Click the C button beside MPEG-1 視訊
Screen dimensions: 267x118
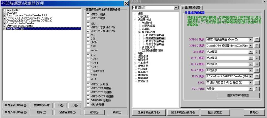click(257, 40)
